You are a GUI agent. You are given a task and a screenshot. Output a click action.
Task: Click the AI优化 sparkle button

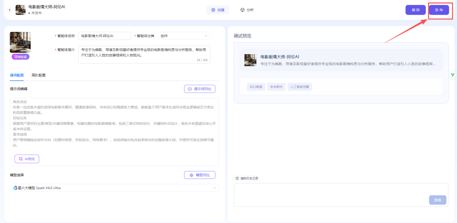[27, 159]
